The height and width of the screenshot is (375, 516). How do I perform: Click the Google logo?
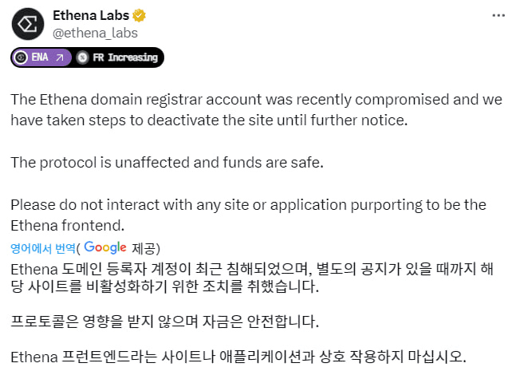coord(105,247)
